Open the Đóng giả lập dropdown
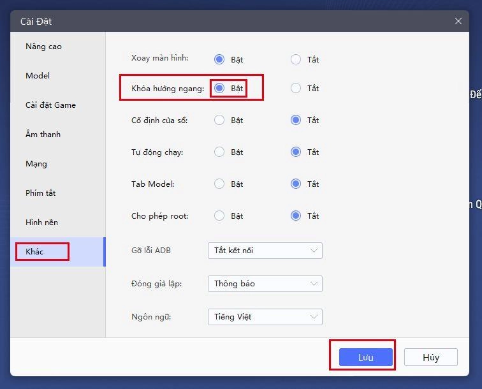This screenshot has width=482, height=389. point(265,284)
